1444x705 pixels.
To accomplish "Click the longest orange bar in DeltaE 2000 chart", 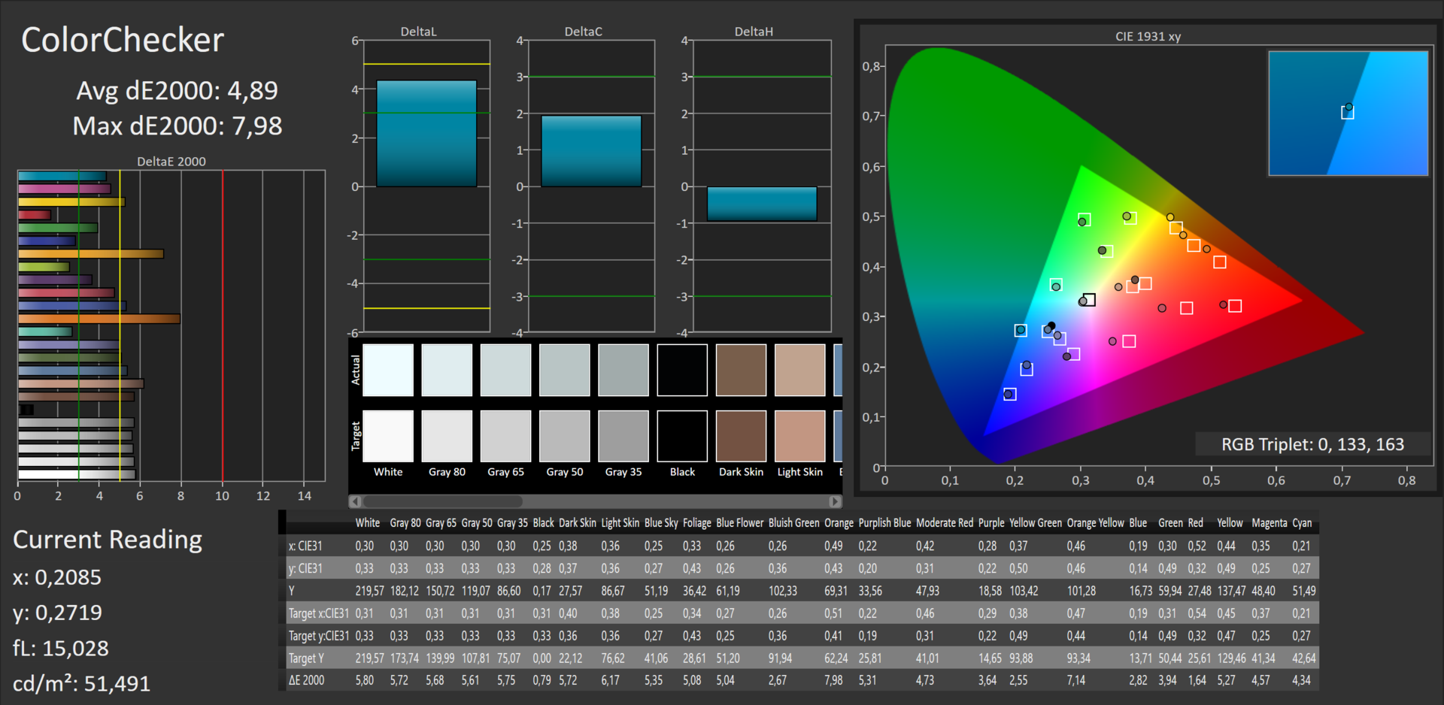I will [x=99, y=319].
